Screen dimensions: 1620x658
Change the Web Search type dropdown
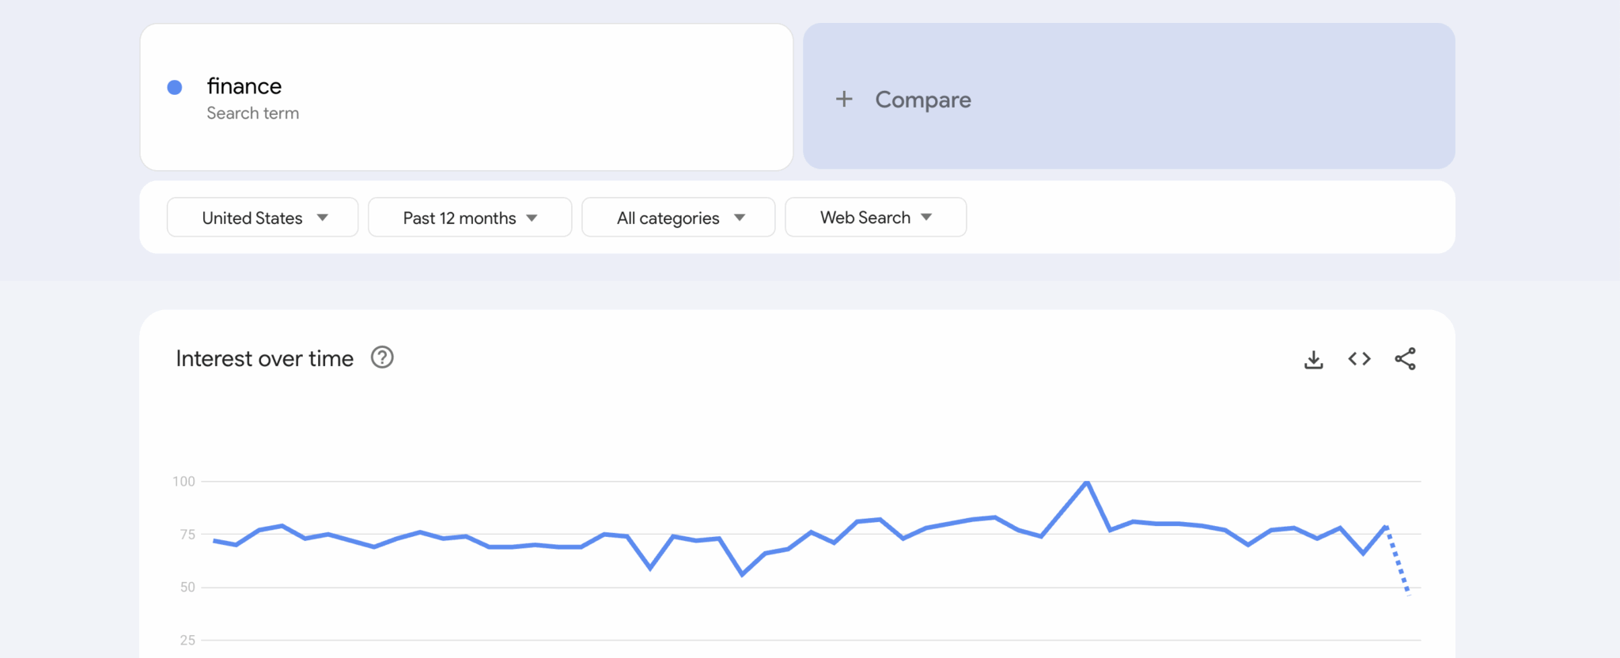876,217
